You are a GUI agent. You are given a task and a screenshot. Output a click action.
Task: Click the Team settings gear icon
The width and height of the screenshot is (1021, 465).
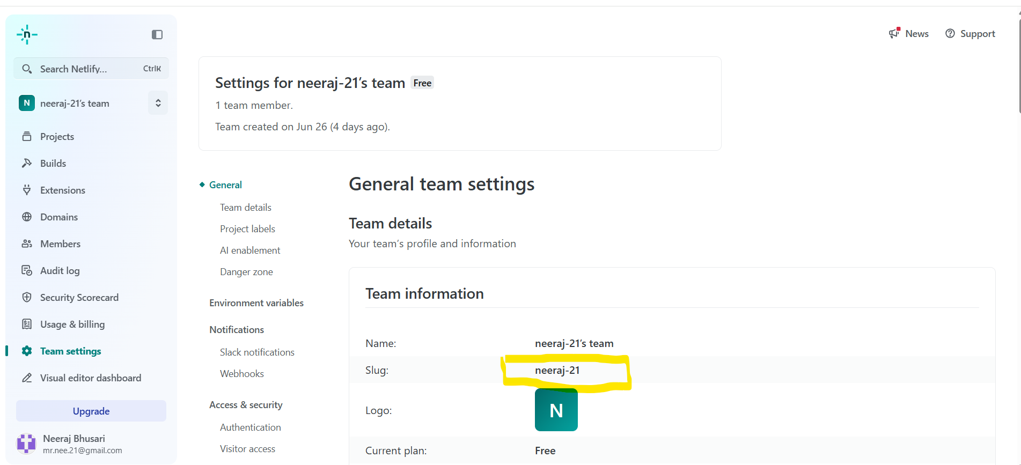(27, 351)
